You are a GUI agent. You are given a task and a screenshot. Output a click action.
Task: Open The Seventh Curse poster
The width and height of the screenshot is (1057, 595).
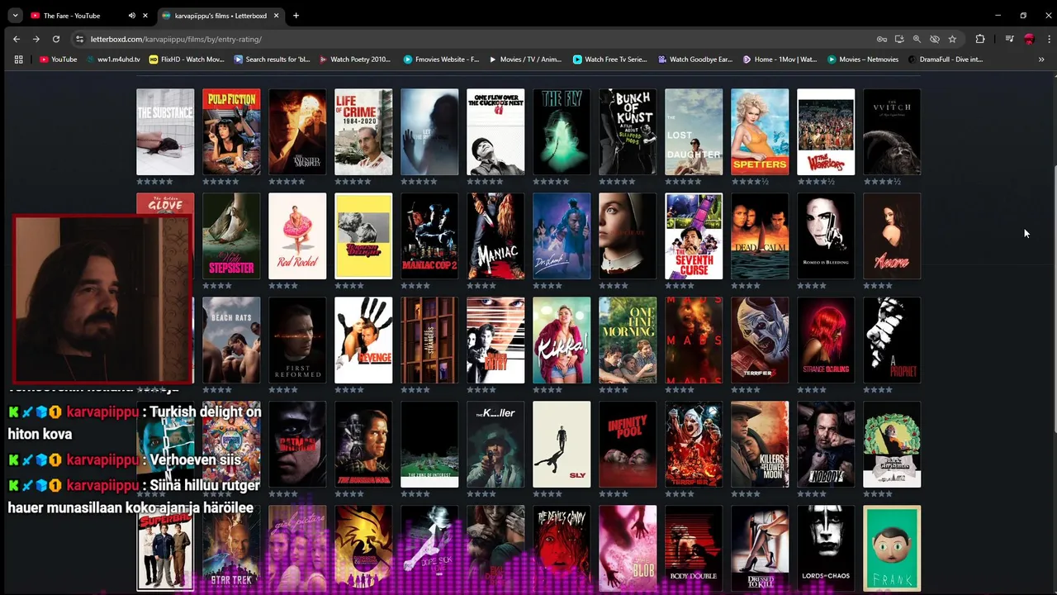click(x=694, y=236)
